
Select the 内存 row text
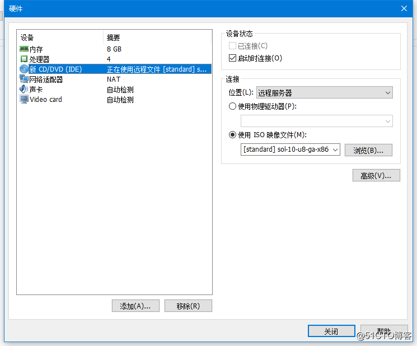[36, 49]
